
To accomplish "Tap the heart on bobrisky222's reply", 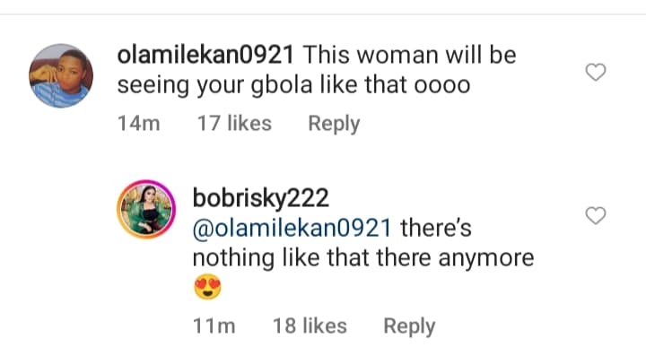I will [596, 215].
